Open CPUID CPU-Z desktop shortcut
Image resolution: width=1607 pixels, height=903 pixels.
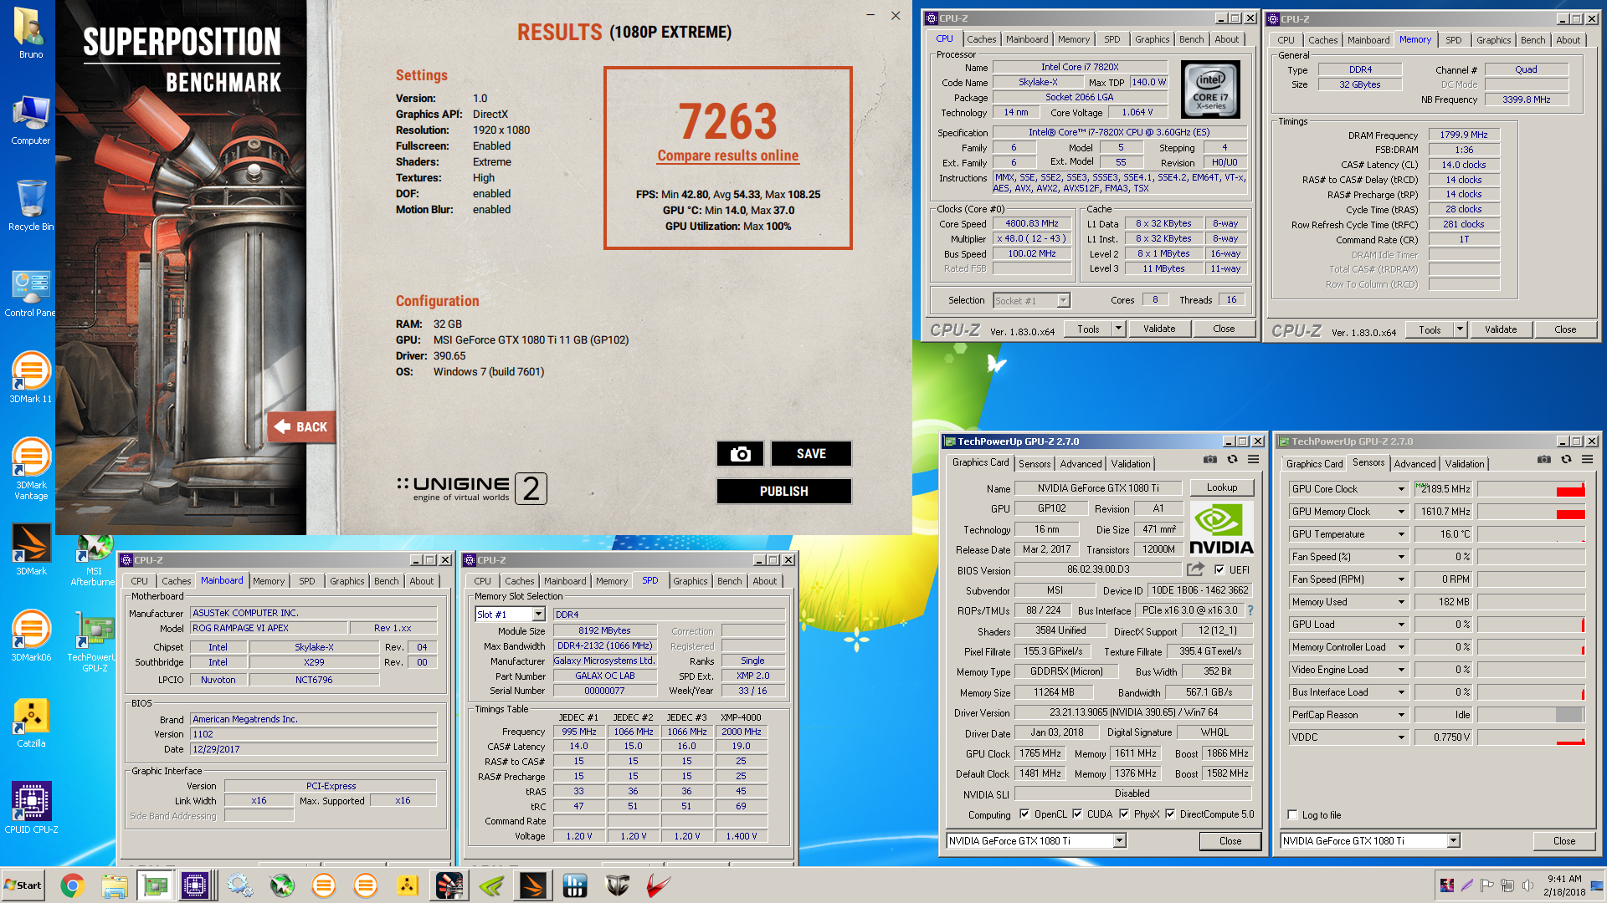click(x=31, y=808)
